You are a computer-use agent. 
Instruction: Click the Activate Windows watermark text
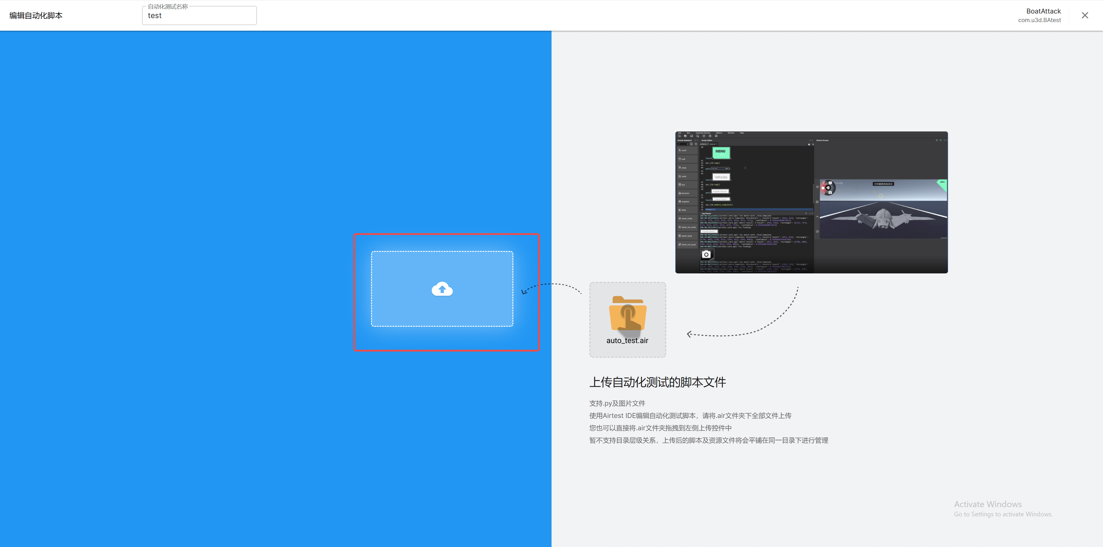[988, 504]
